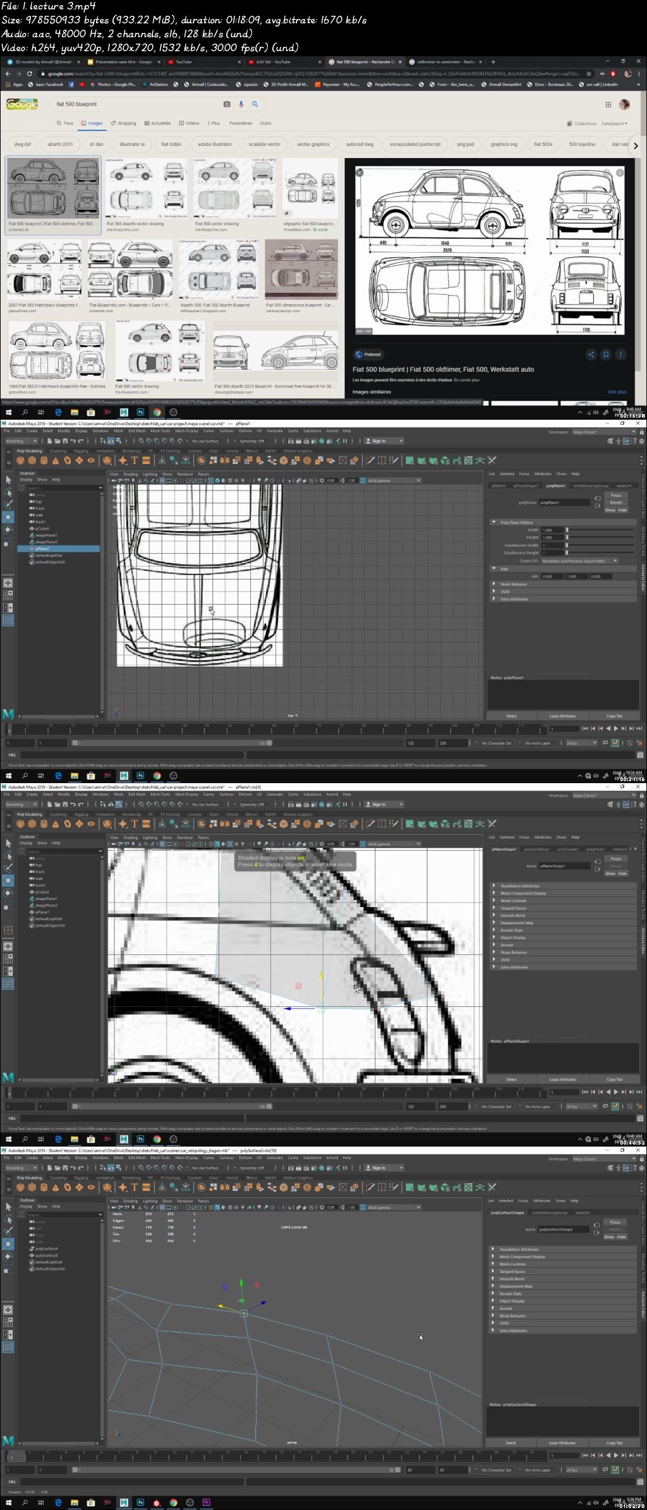Select imagePlane1 in the car.mb Outliner
This screenshot has height=1510, width=647.
coord(46,535)
